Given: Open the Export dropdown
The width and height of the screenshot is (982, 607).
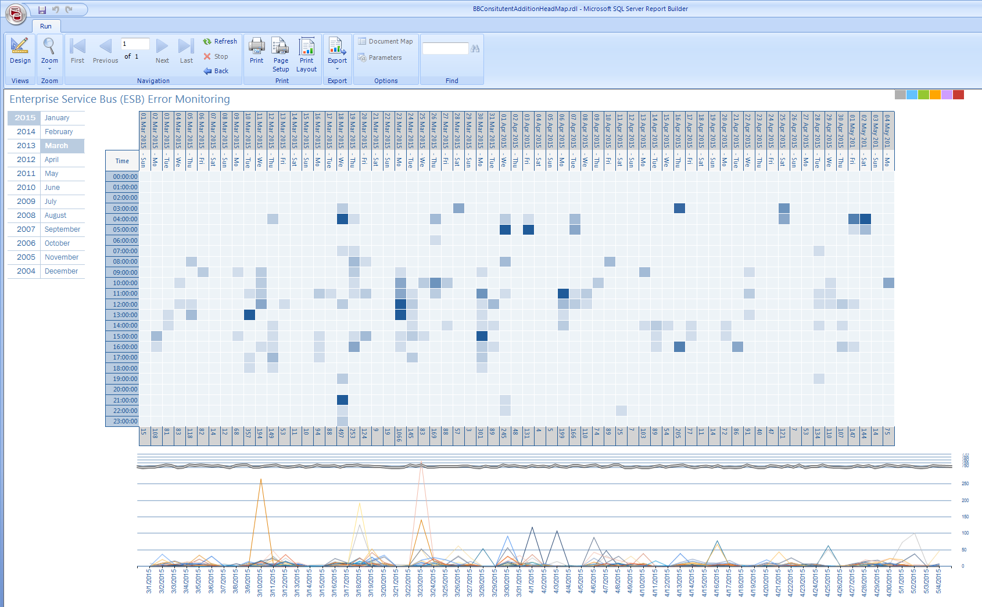Looking at the screenshot, I should click(337, 54).
